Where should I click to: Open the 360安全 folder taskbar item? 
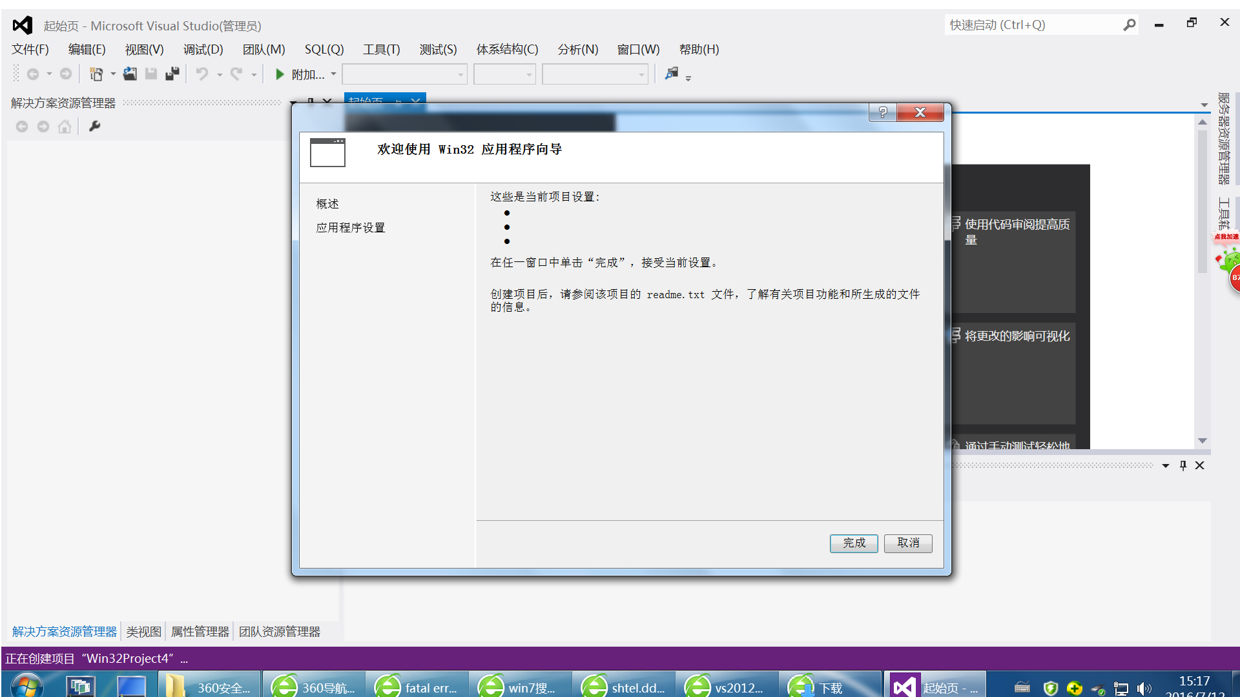click(209, 685)
